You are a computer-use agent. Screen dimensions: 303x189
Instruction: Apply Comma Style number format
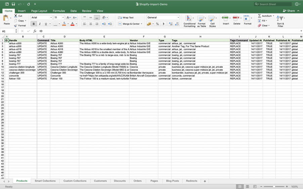164,24
